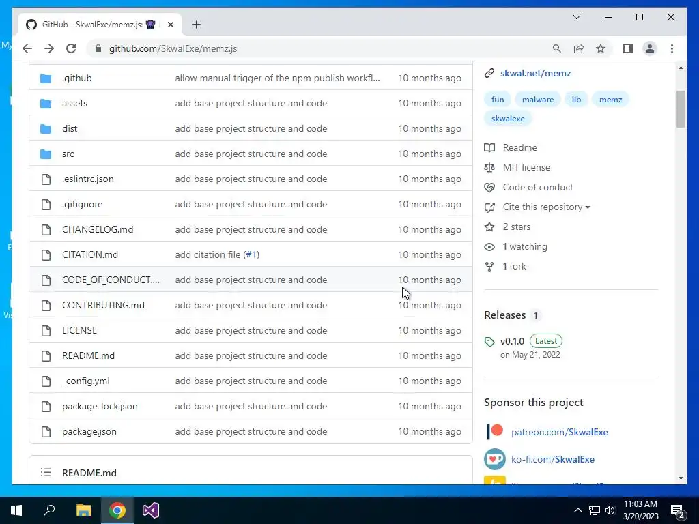Image resolution: width=699 pixels, height=524 pixels.
Task: Open the _config.yml file
Action: click(85, 381)
